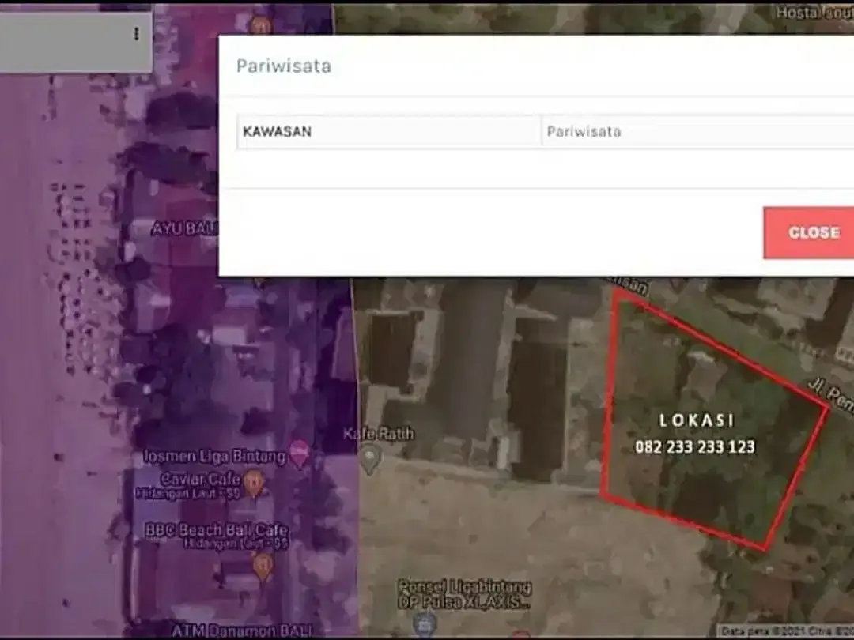Click the Caviar Cafe map label

(200, 479)
